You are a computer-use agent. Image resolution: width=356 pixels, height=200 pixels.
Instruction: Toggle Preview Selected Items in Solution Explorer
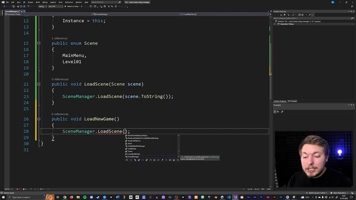(313, 15)
